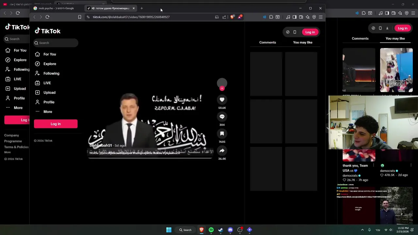
Task: Open LIVE in front window sidebar
Action: coord(47,83)
